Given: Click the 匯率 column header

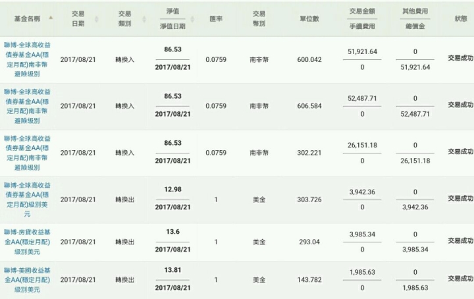Looking at the screenshot, I should 216,18.
